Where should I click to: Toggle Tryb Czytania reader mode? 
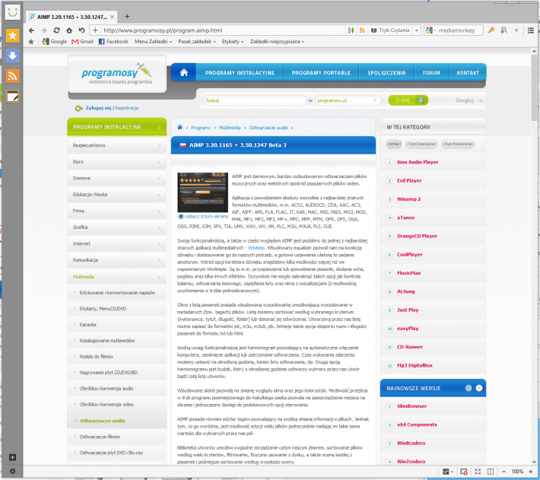point(390,30)
